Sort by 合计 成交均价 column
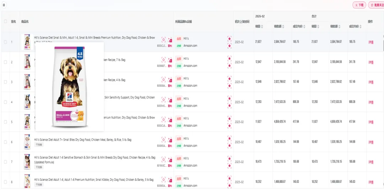Image resolution: width=384 pixels, height=190 pixels. tap(361, 27)
